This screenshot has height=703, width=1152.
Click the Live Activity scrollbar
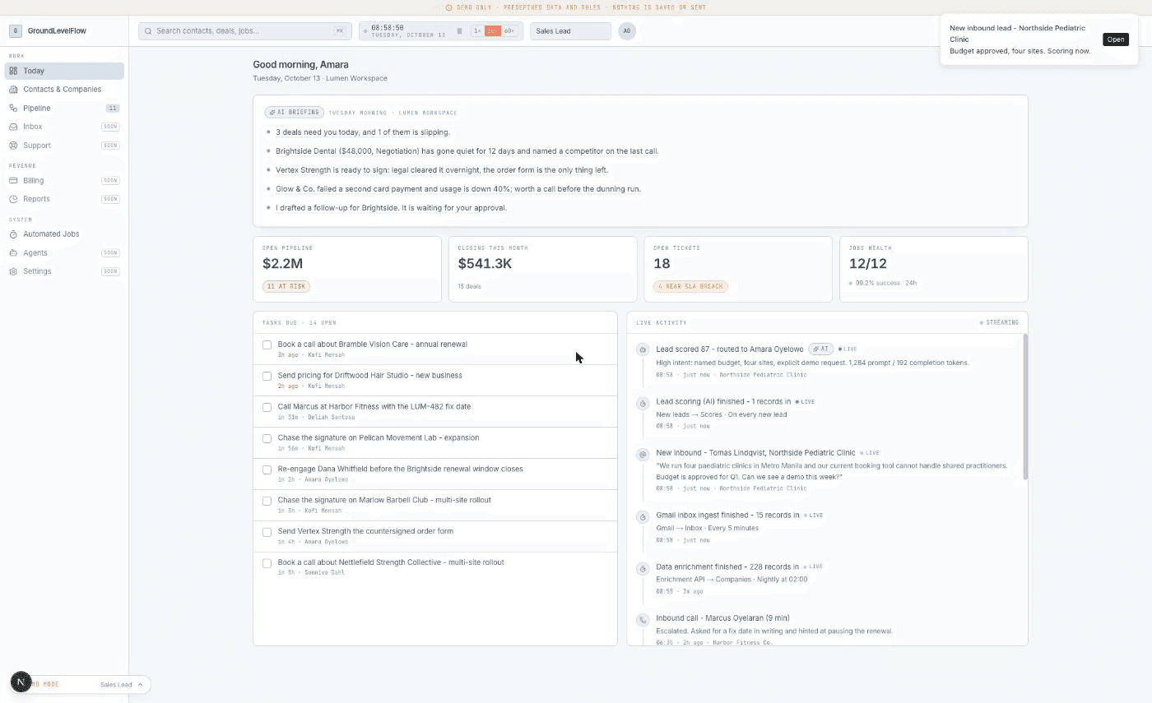(1024, 407)
